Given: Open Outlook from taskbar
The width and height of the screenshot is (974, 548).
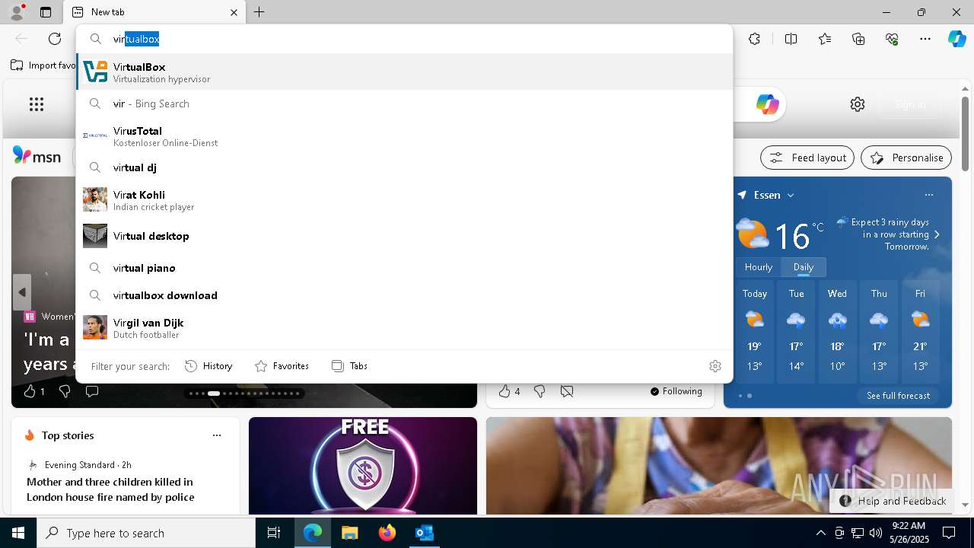Looking at the screenshot, I should point(424,533).
